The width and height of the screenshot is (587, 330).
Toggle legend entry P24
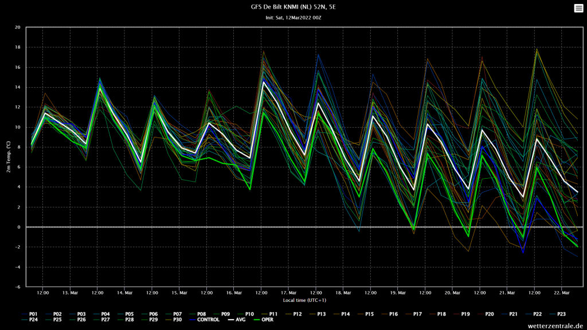pos(29,320)
